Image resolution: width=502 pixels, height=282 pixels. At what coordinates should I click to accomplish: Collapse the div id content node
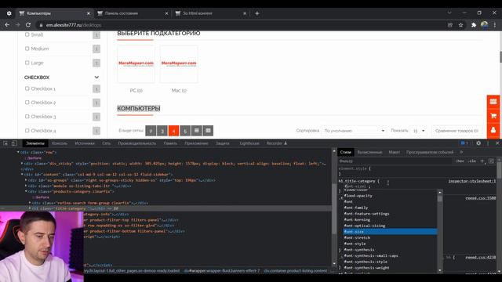(x=22, y=175)
